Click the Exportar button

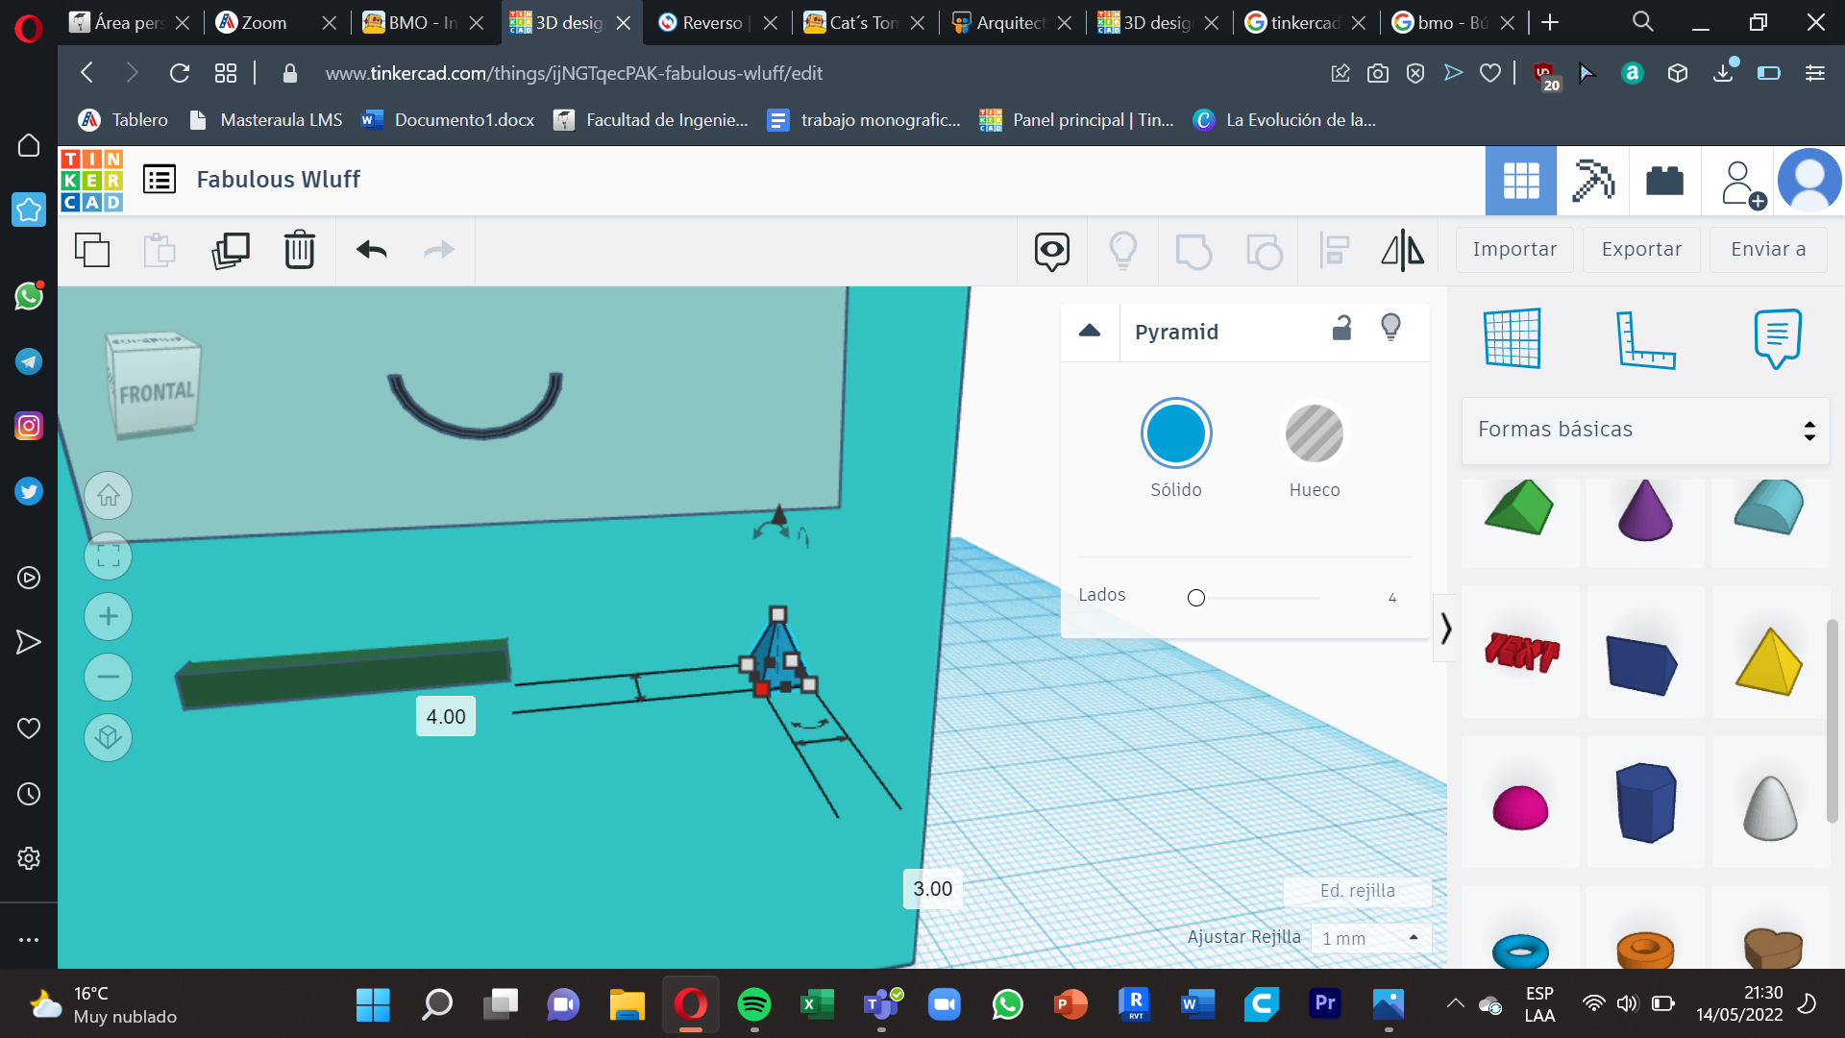(1641, 250)
